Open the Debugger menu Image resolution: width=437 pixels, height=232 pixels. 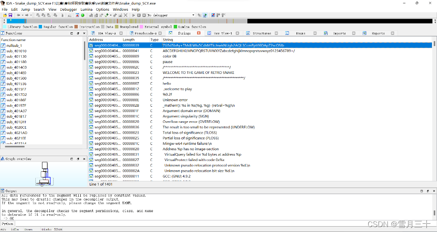(x=68, y=9)
